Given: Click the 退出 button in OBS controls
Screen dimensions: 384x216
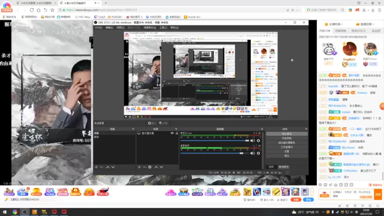Looking at the screenshot, I should click(287, 156).
